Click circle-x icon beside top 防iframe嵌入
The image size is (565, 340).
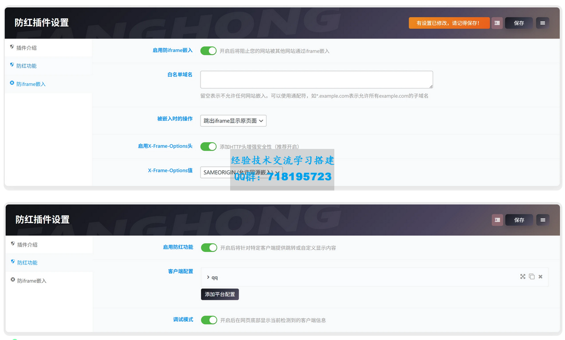click(12, 83)
